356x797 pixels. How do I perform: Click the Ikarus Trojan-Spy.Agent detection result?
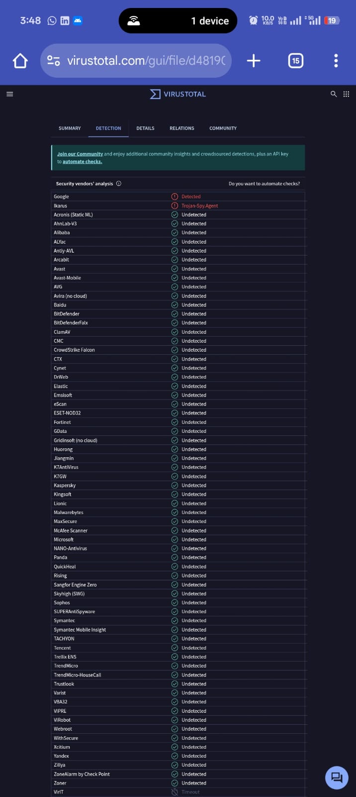coord(199,206)
